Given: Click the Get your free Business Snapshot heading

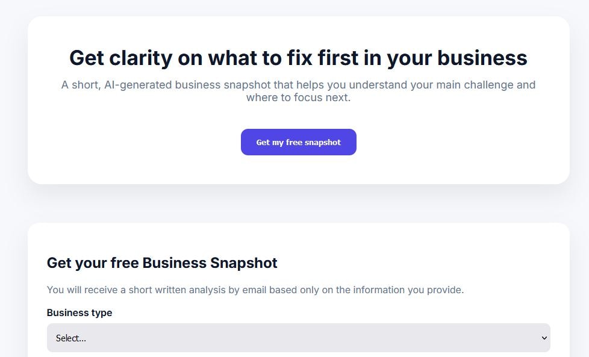Looking at the screenshot, I should coord(161,263).
